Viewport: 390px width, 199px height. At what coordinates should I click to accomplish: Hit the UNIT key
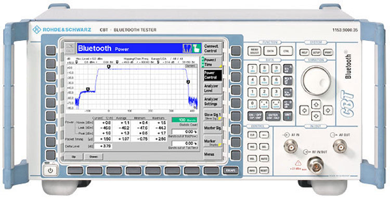point(288,116)
